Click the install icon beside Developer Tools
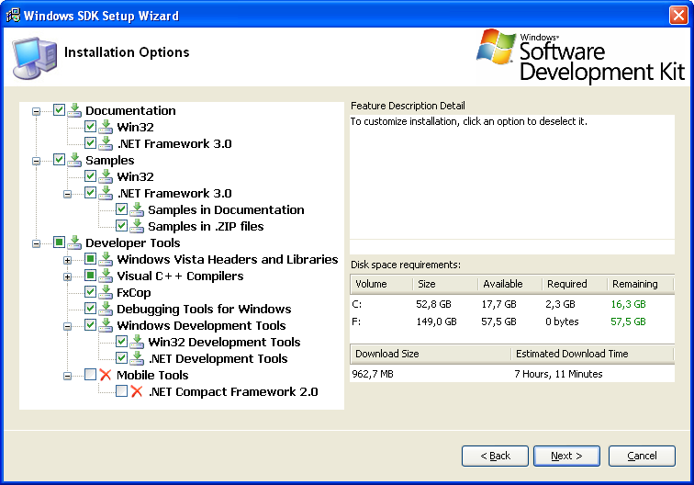The width and height of the screenshot is (694, 485). point(74,242)
